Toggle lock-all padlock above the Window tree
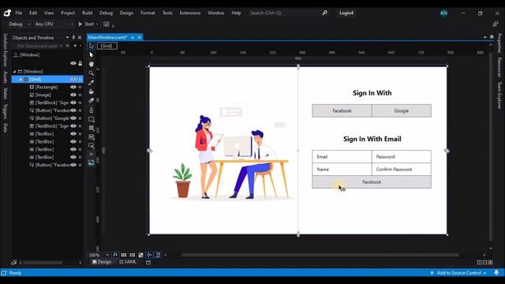The image size is (505, 284). coord(80,63)
